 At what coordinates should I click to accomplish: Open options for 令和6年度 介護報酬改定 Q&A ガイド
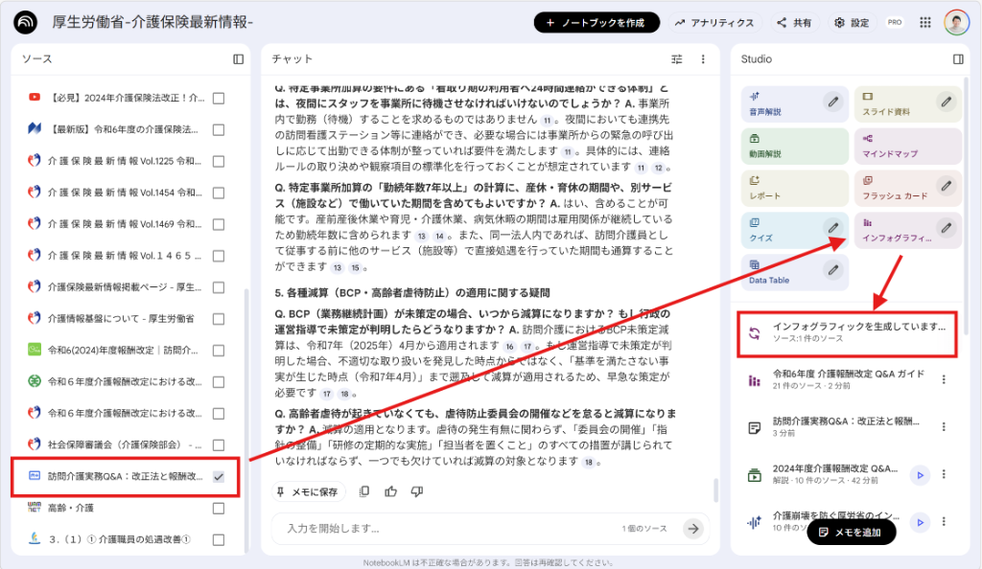pos(944,379)
